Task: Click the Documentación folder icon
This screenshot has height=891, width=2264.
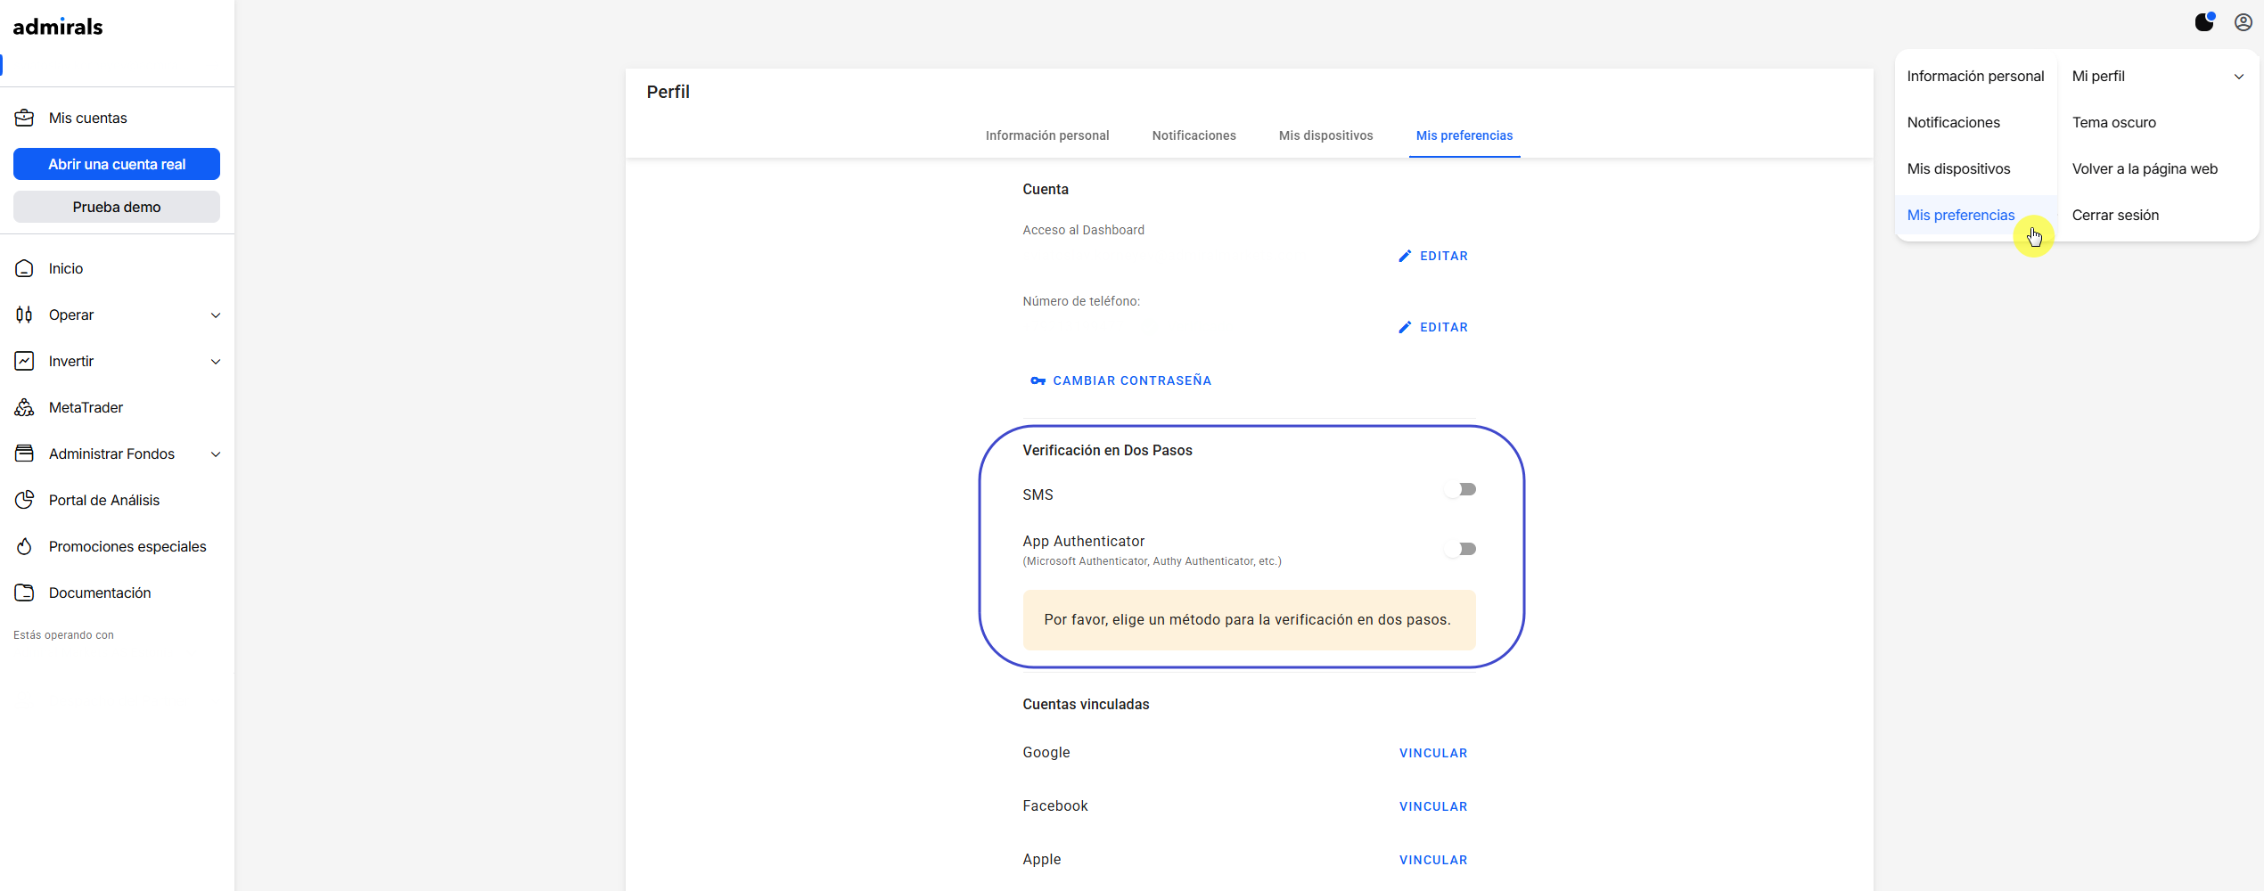Action: click(x=24, y=593)
